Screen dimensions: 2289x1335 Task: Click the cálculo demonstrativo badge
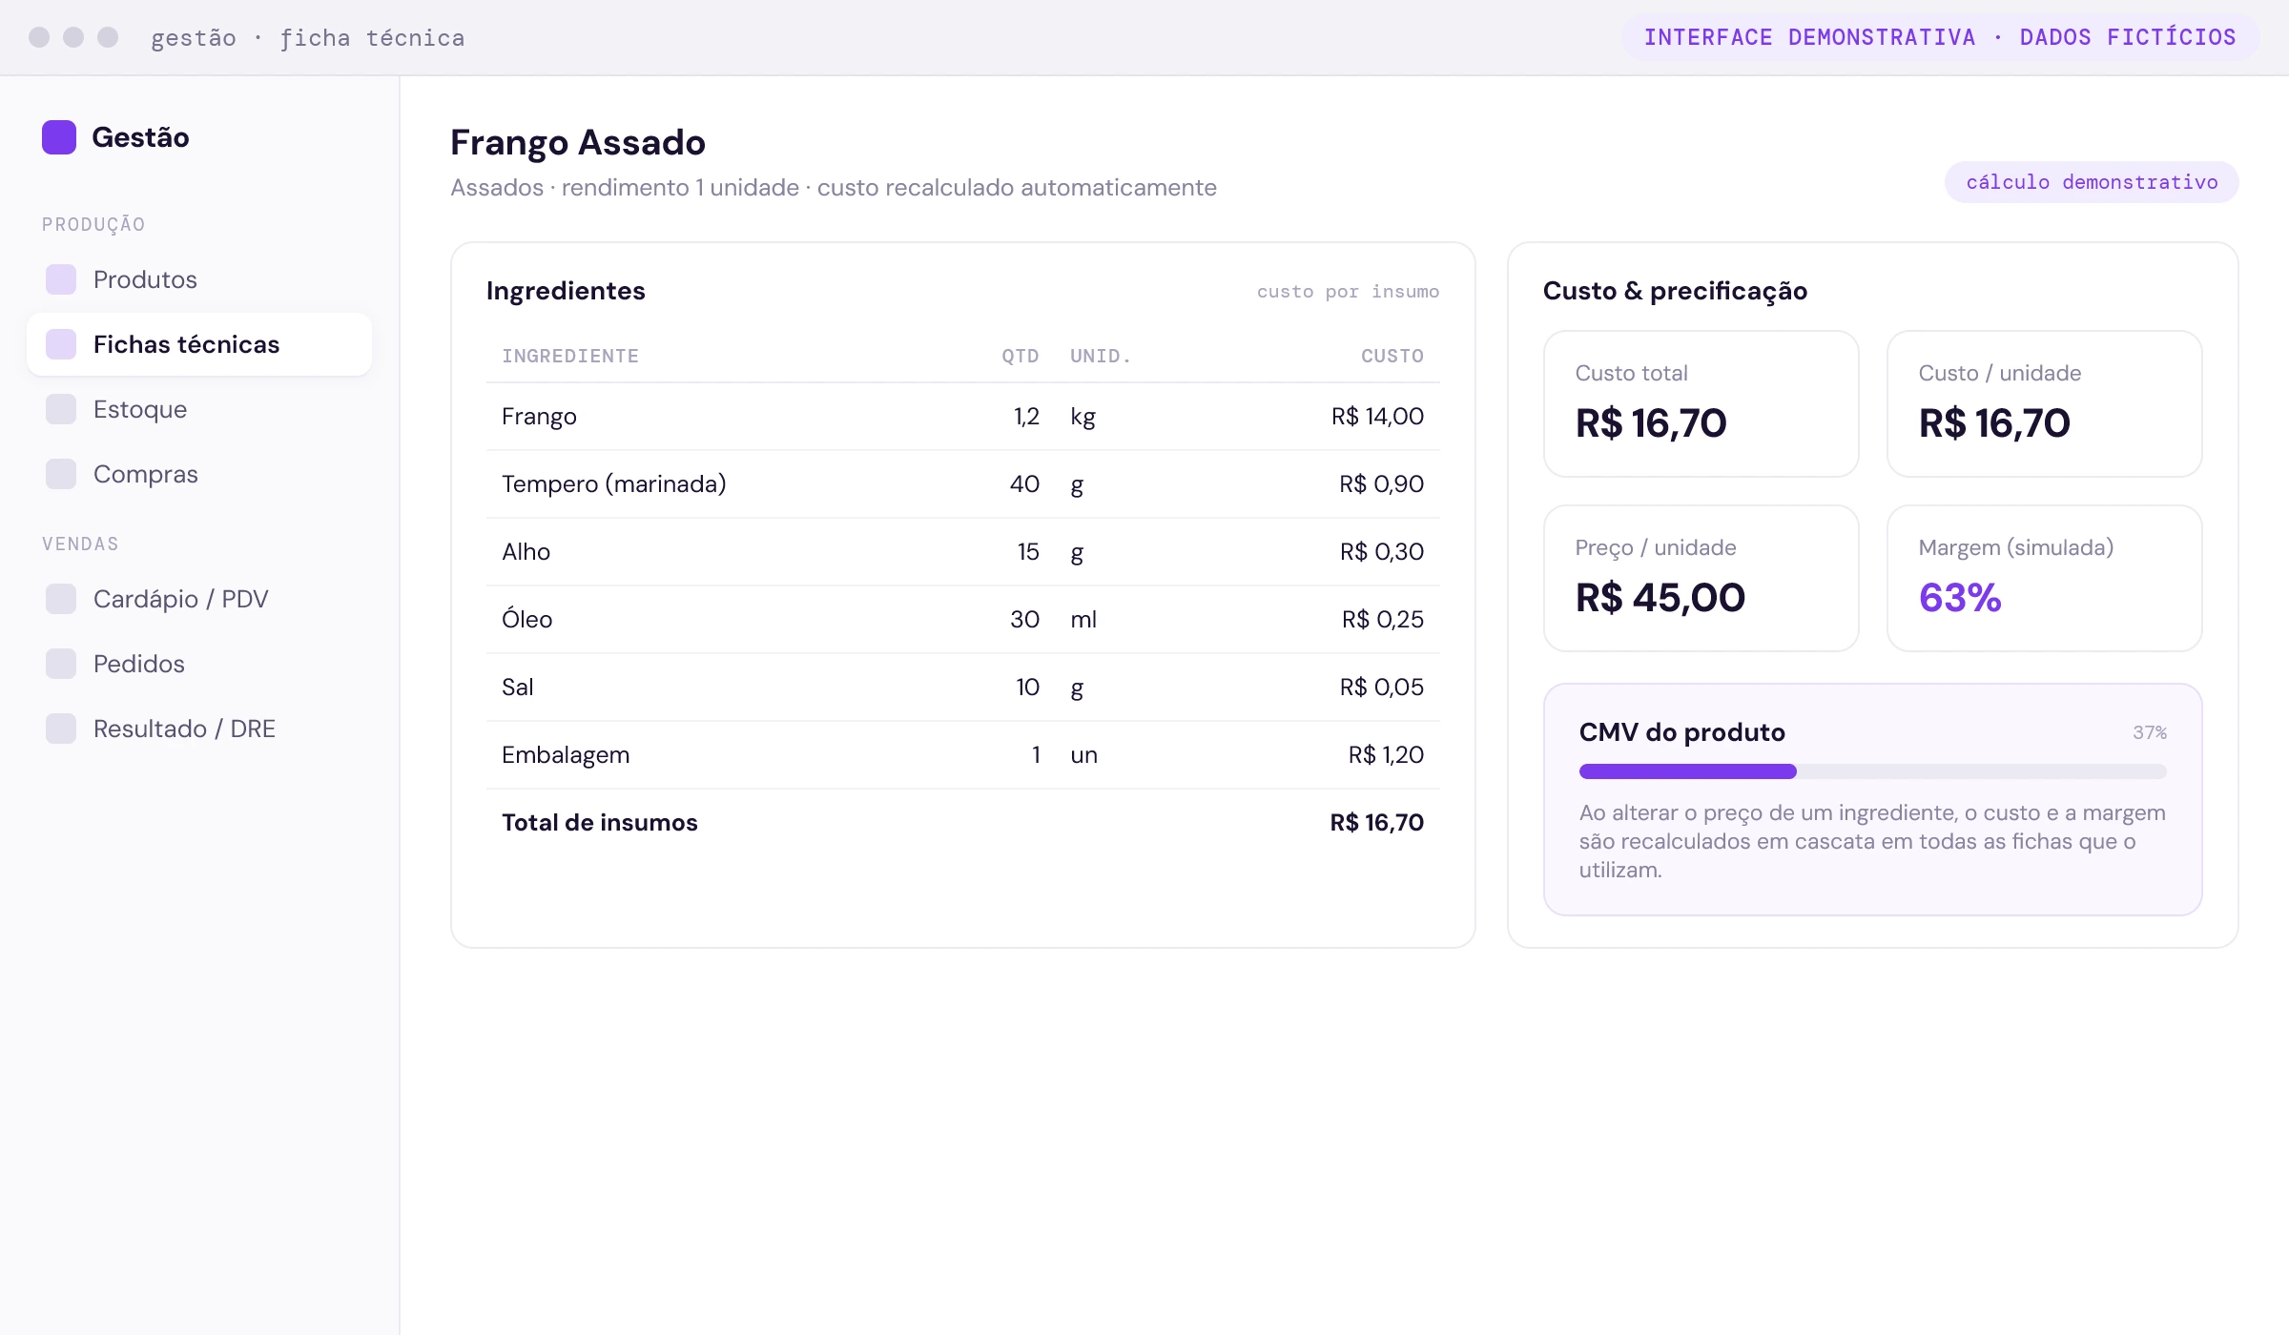pos(2092,182)
